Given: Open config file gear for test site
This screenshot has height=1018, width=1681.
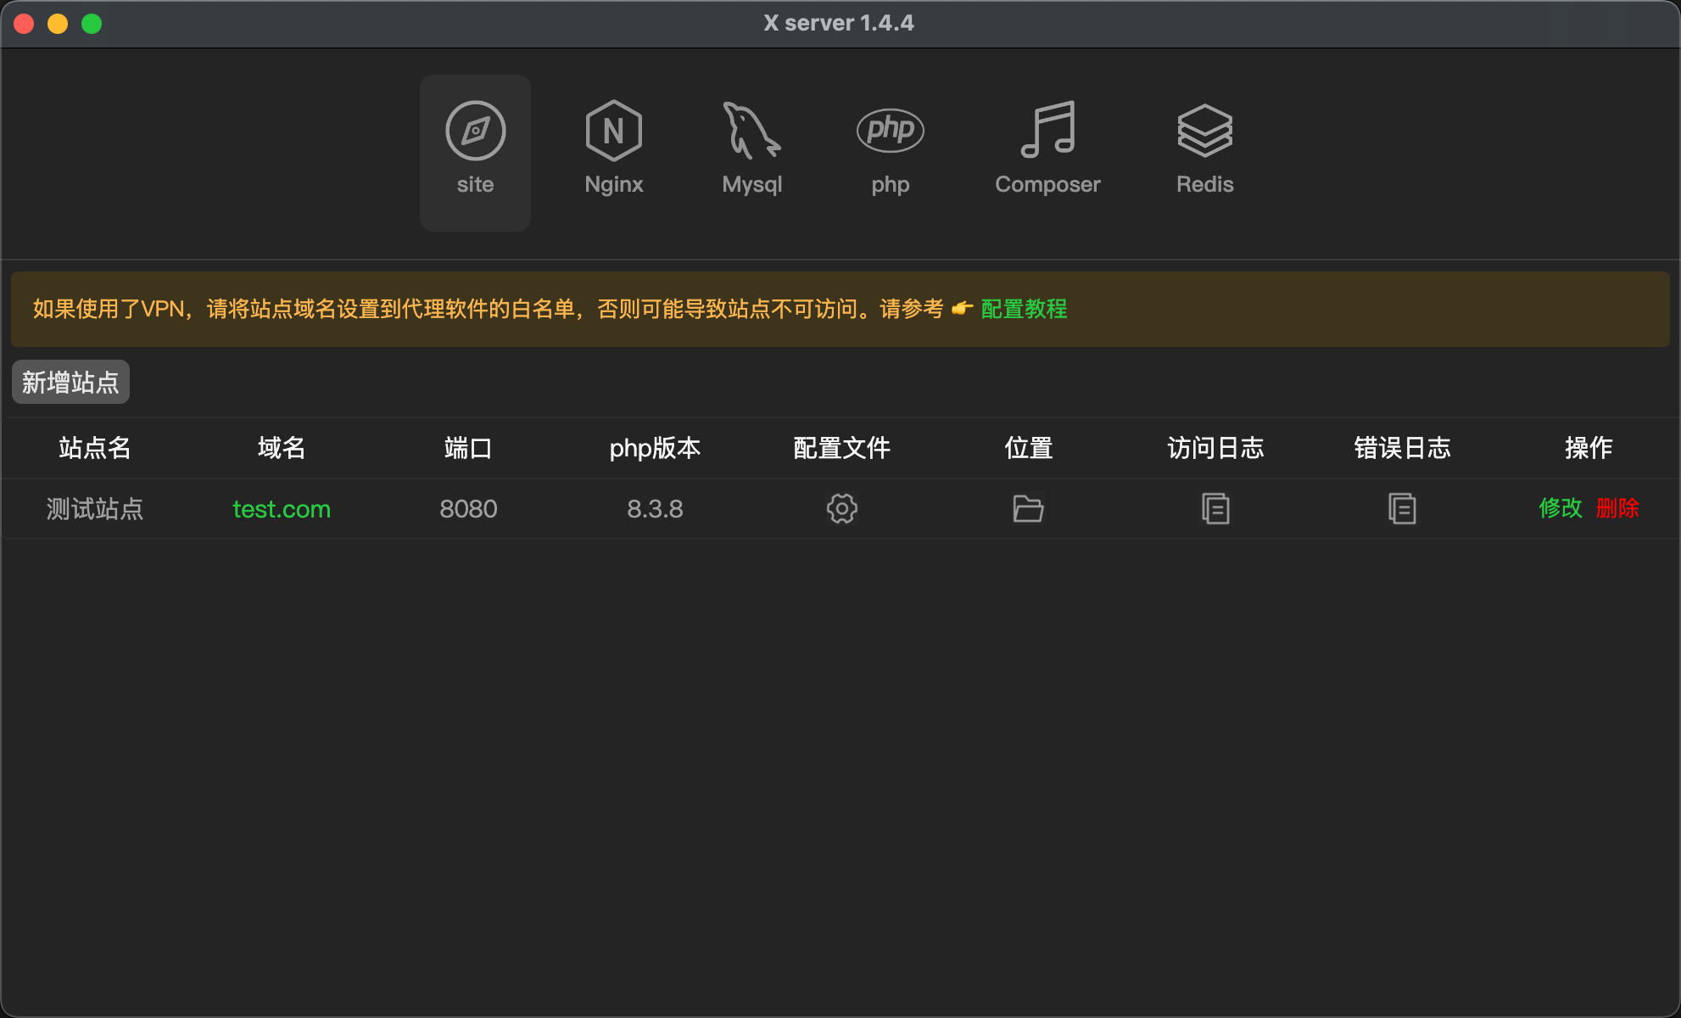Looking at the screenshot, I should 842,509.
